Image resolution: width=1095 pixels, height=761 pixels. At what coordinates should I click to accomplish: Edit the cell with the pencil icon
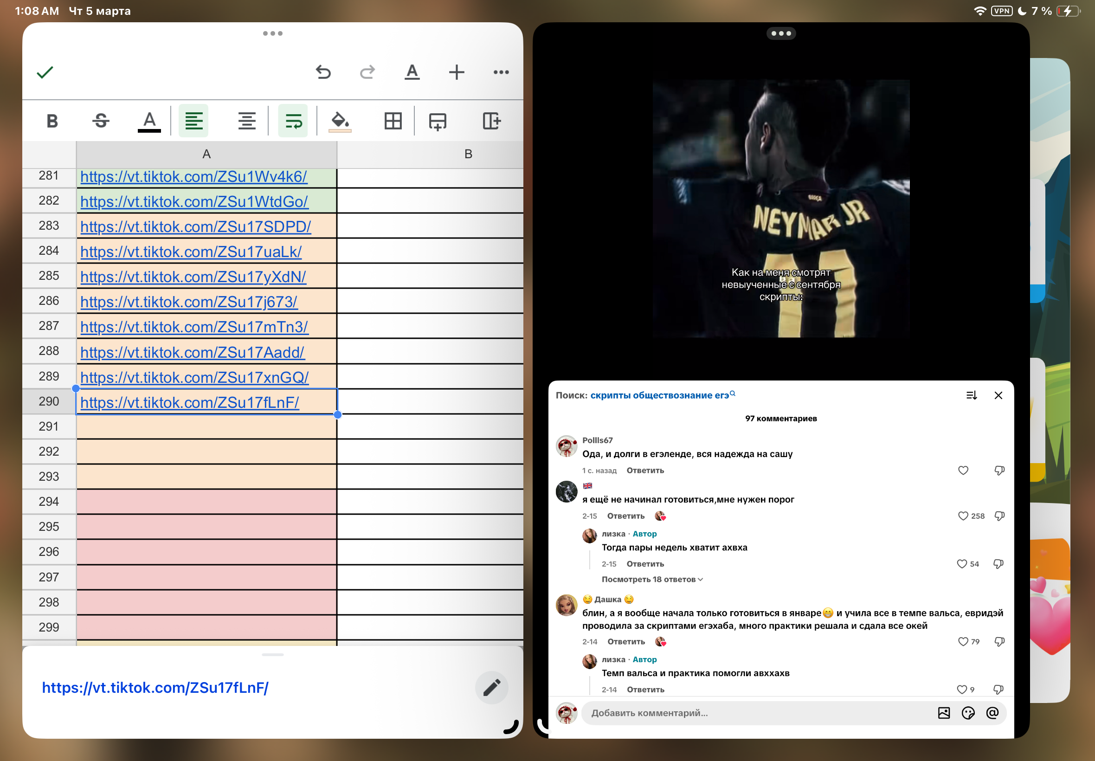491,688
